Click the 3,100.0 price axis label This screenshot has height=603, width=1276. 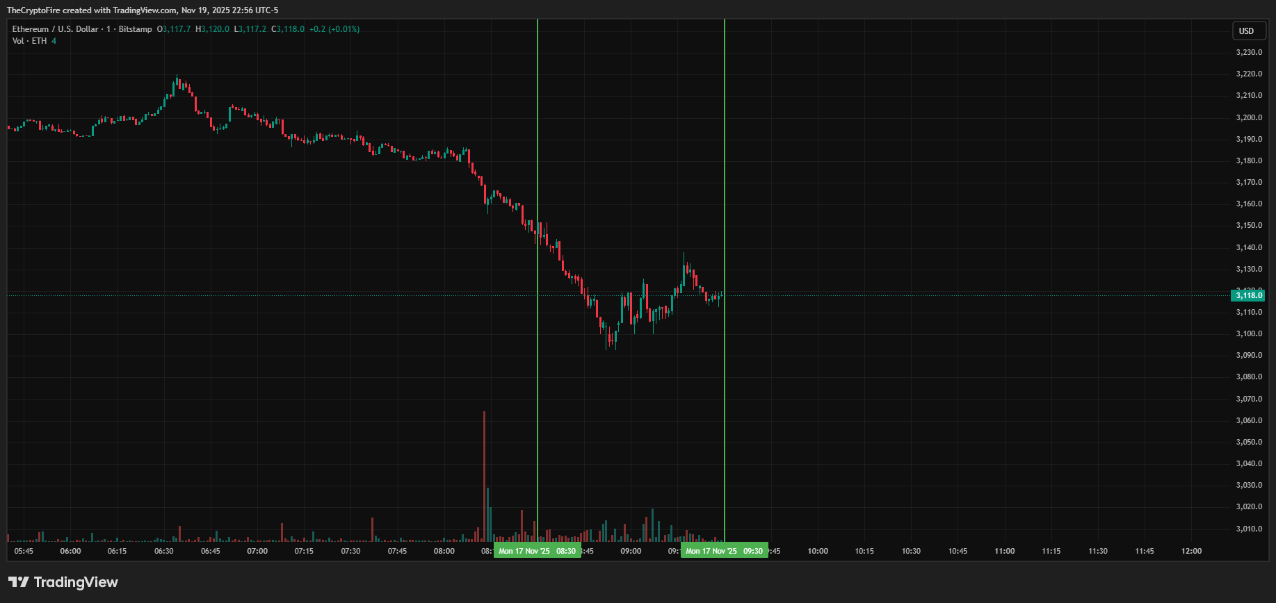[x=1250, y=334]
